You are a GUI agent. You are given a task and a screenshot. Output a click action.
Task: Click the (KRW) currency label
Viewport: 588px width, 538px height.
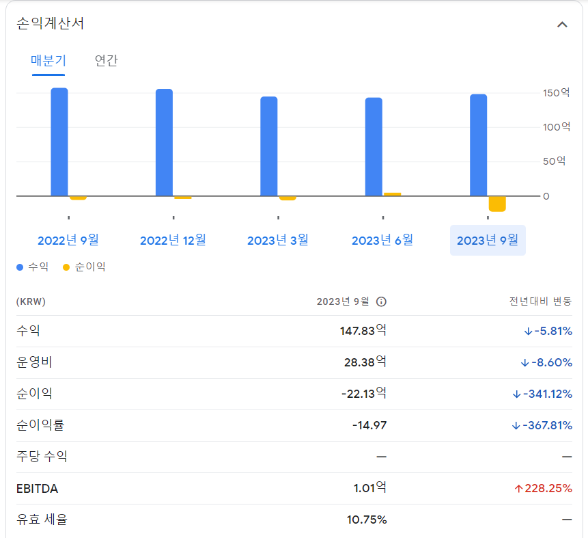[x=31, y=301]
